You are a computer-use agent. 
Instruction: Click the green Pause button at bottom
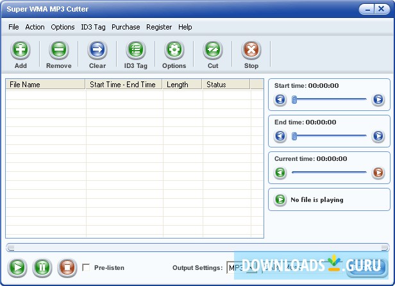(42, 267)
